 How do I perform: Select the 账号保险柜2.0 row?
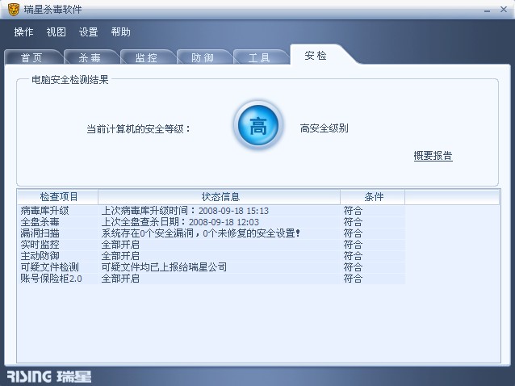(211, 279)
